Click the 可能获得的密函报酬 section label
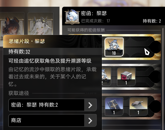This screenshot has height=130, width=165. [86, 30]
